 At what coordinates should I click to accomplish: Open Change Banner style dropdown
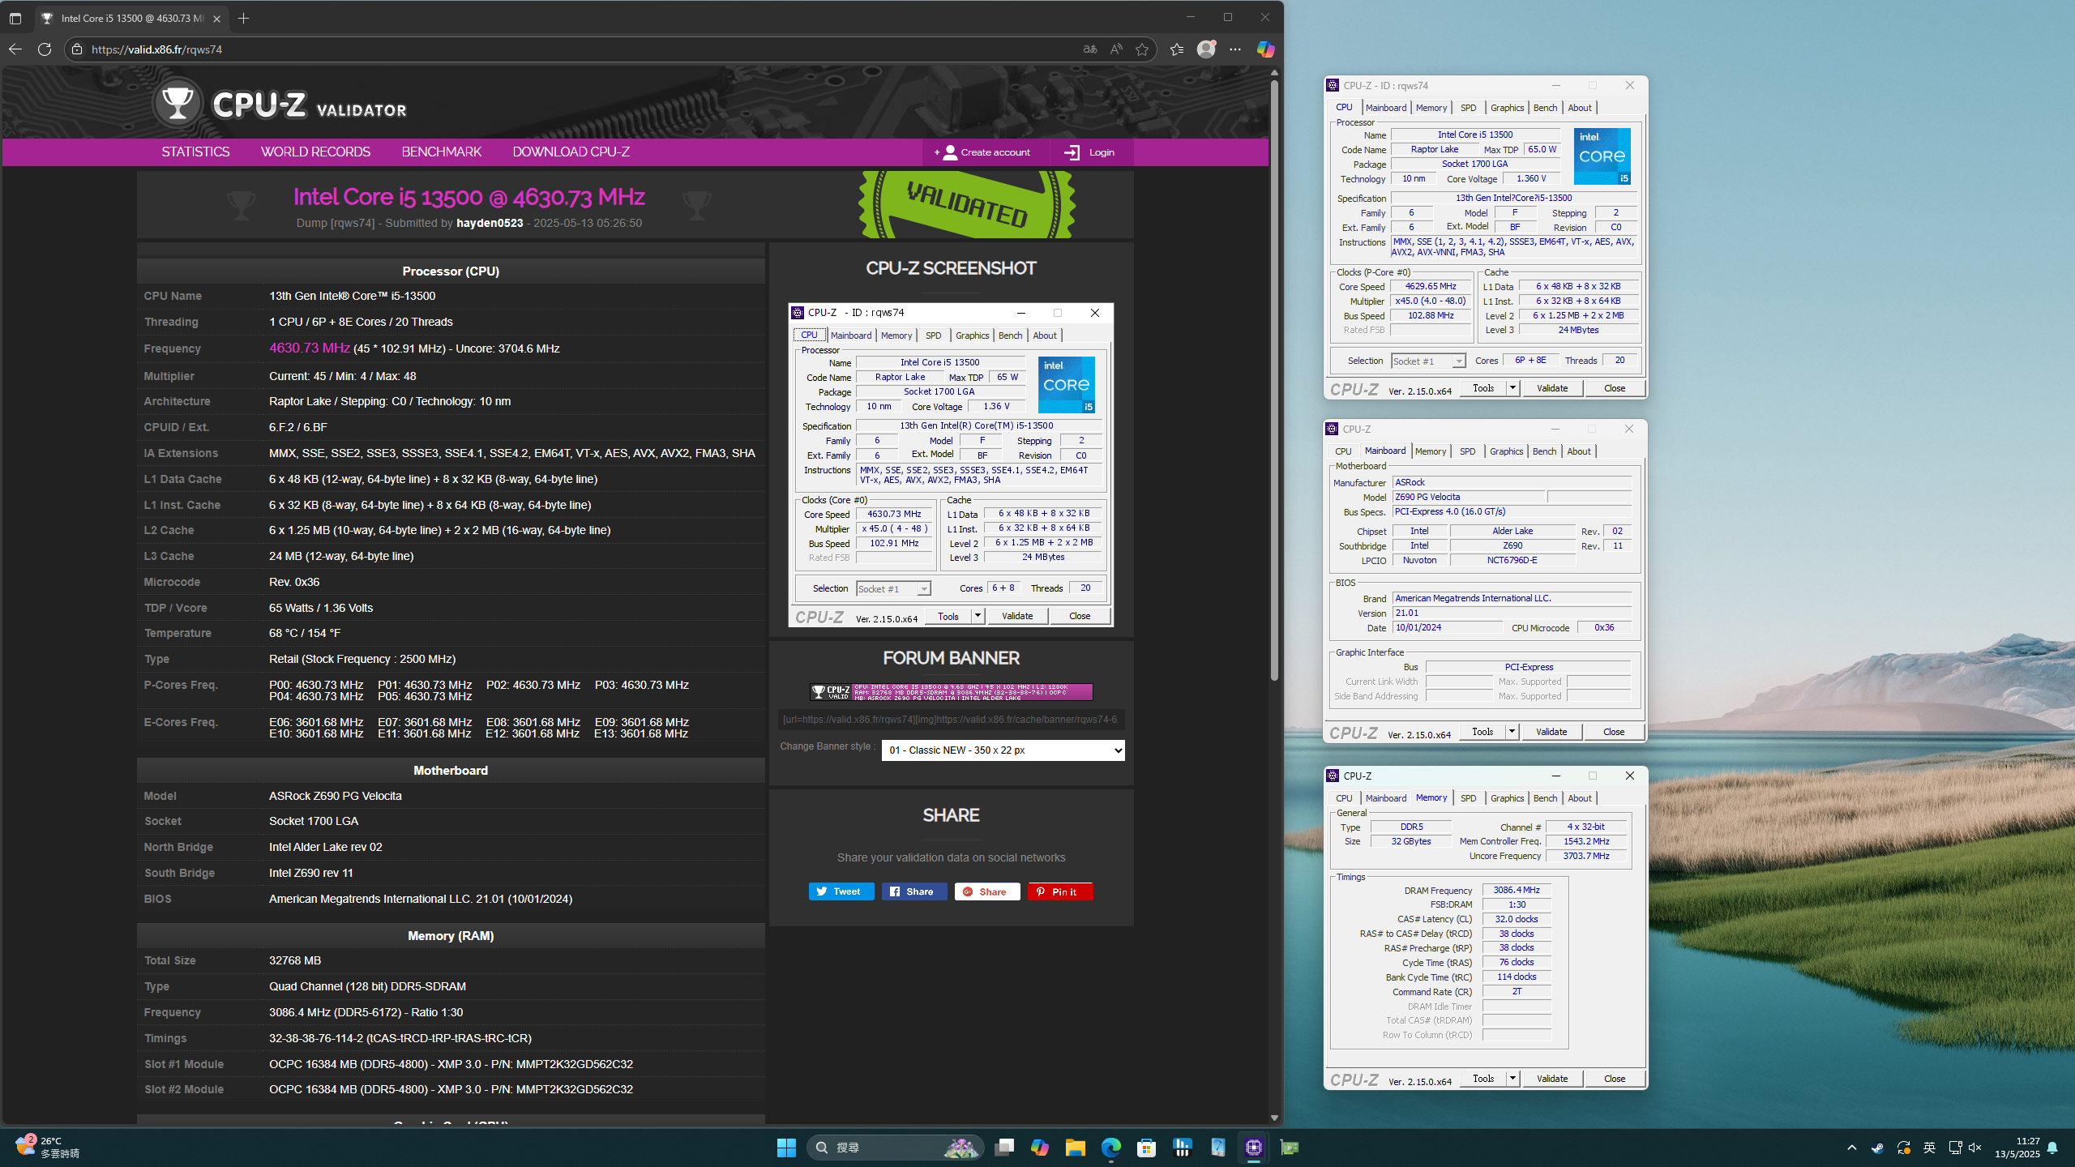click(x=1003, y=750)
